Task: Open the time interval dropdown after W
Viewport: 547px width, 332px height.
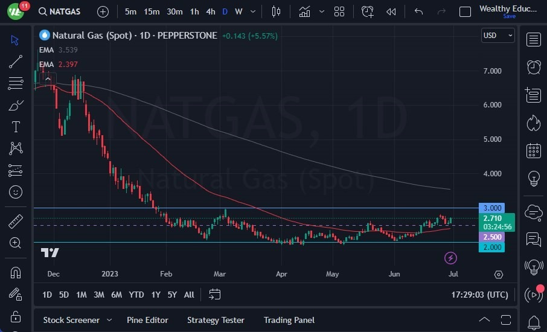Action: point(254,11)
